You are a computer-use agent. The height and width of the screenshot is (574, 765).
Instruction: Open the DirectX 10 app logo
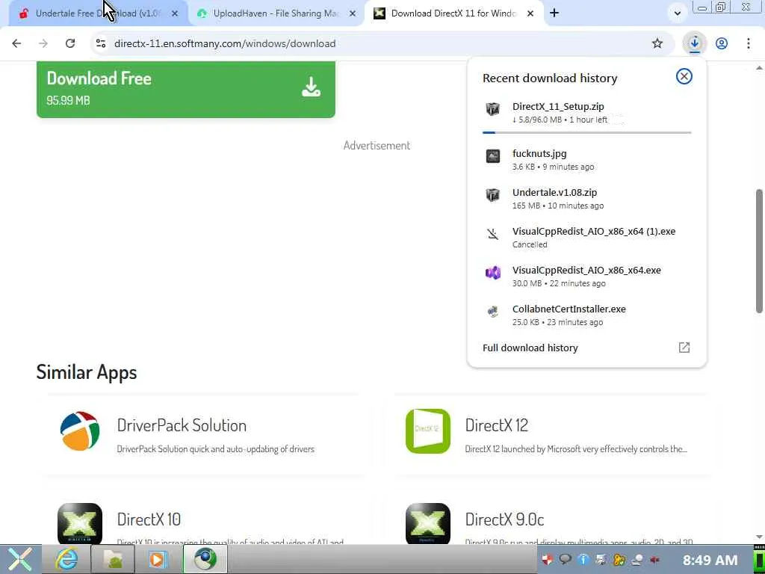(80, 524)
